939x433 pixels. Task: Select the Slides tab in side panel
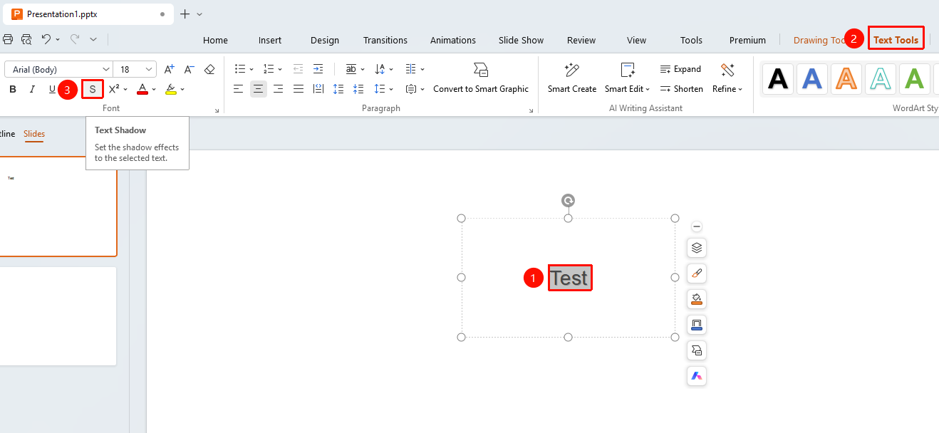pos(34,134)
